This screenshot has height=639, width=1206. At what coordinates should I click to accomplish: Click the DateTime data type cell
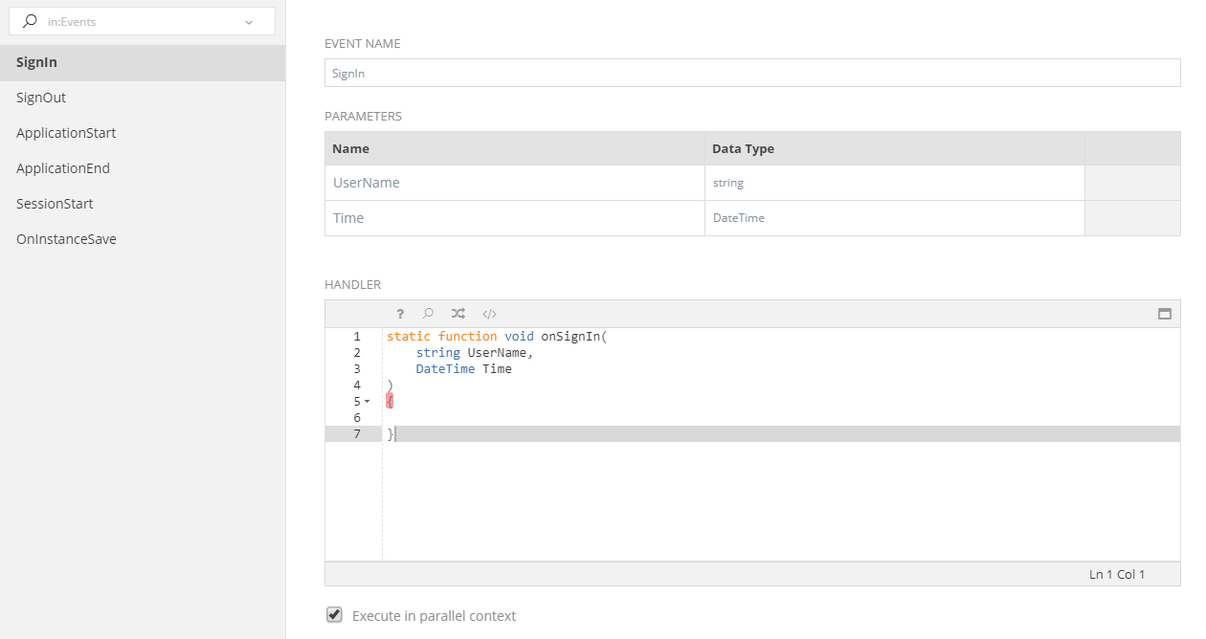click(894, 218)
